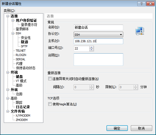The width and height of the screenshot is (156, 135).
Task: Enable 连接异常关闭时自动重新连接 checkbox
Action: pos(50,79)
